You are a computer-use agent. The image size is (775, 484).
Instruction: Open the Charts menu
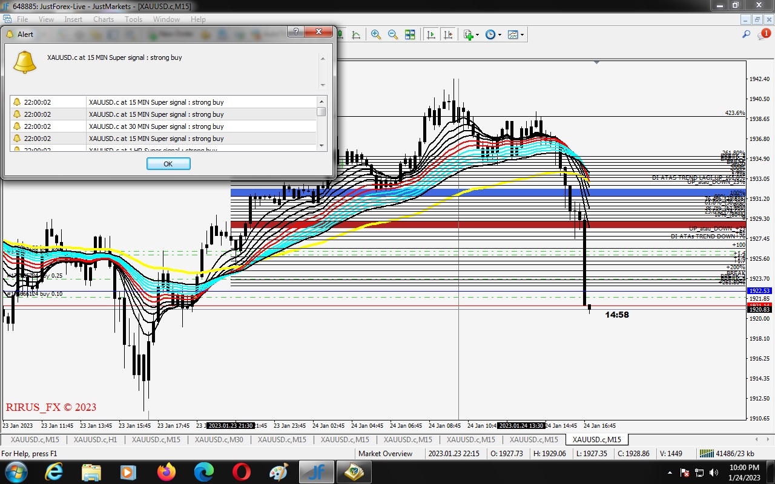click(104, 19)
